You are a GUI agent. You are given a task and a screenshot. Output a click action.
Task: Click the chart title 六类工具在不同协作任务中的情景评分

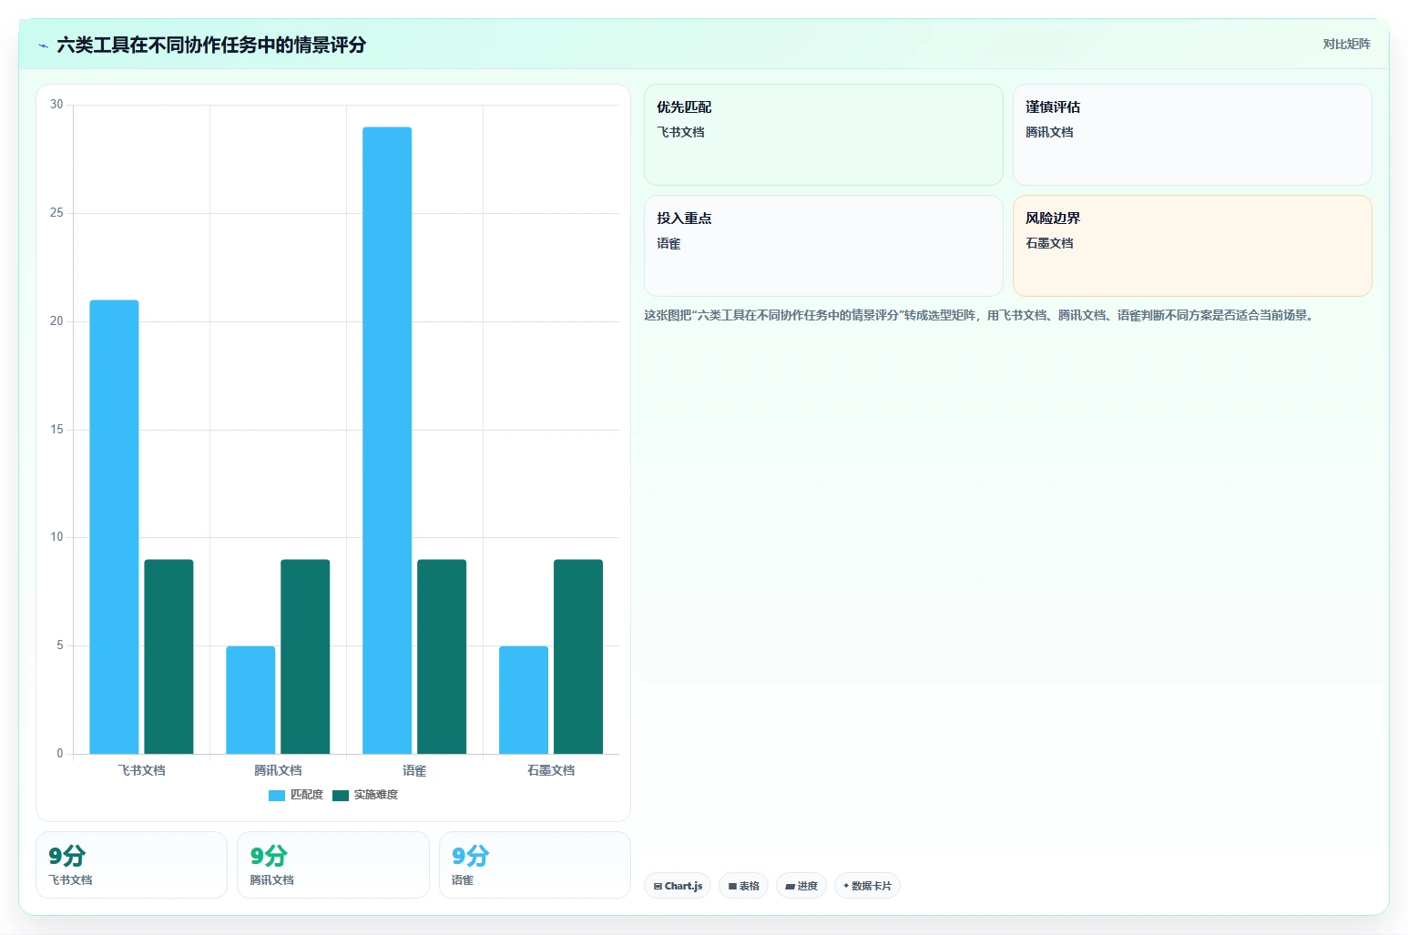[211, 45]
